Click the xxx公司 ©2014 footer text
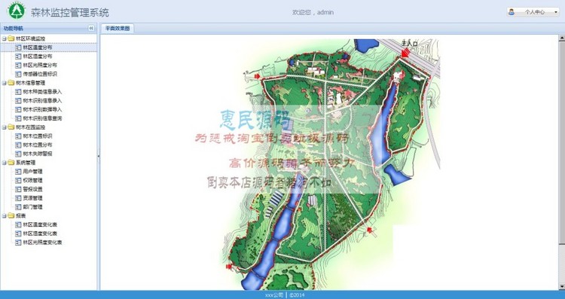Viewport: 565px width, 299px height. 285,295
